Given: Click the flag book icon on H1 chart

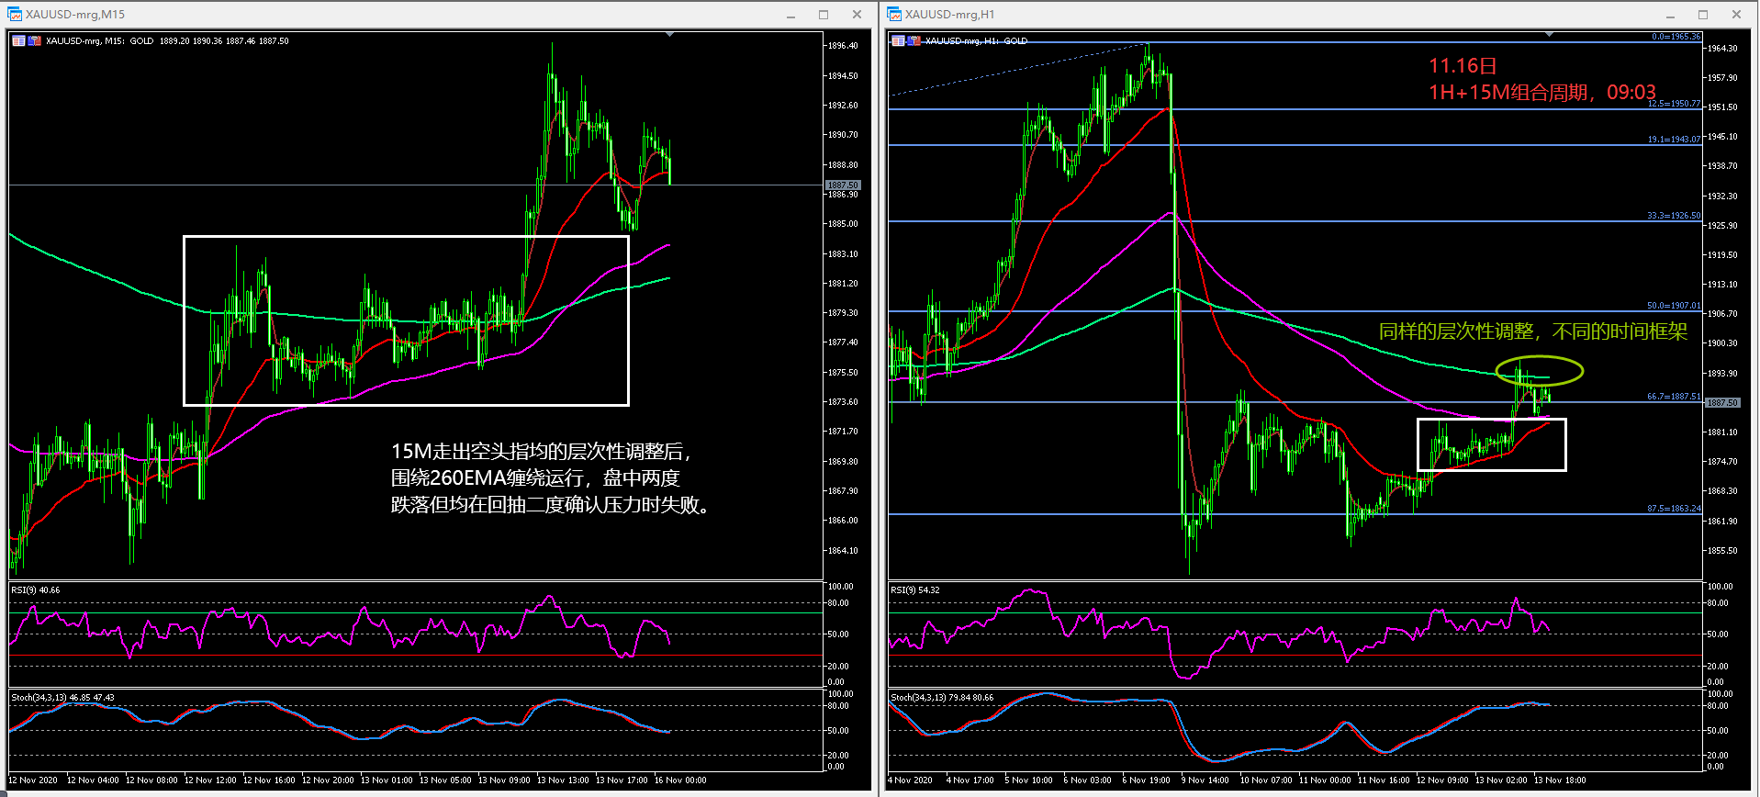Looking at the screenshot, I should pos(914,41).
